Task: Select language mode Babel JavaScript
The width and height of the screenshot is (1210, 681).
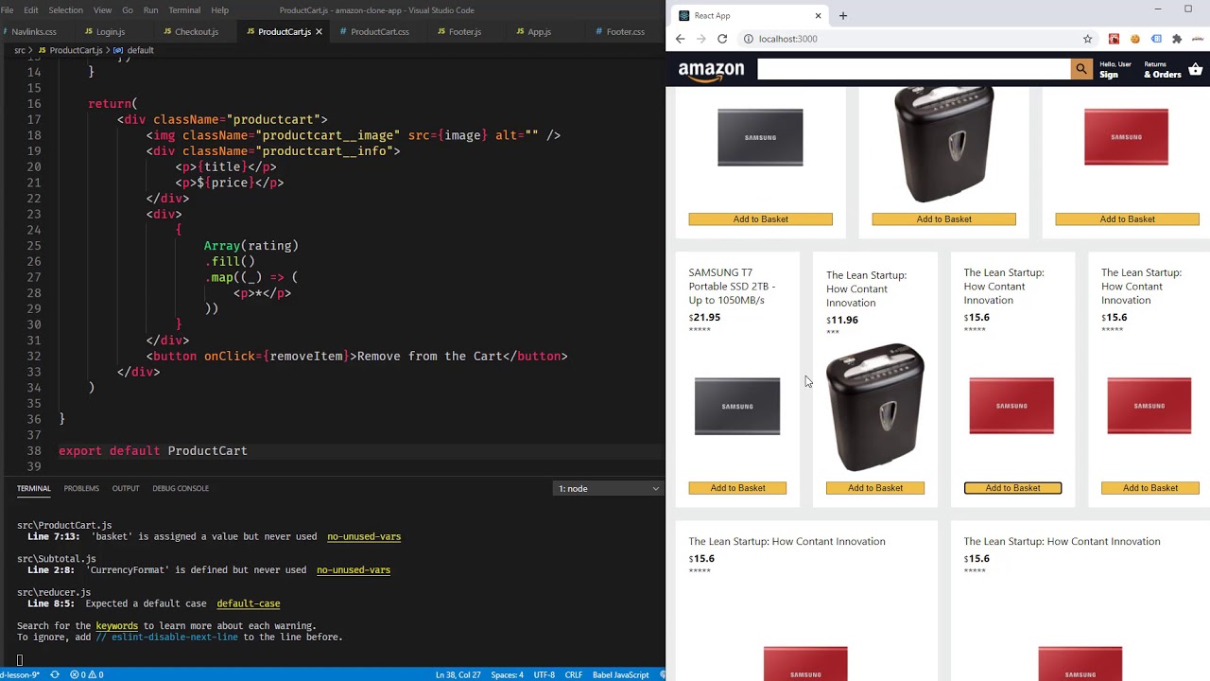Action: 620,674
